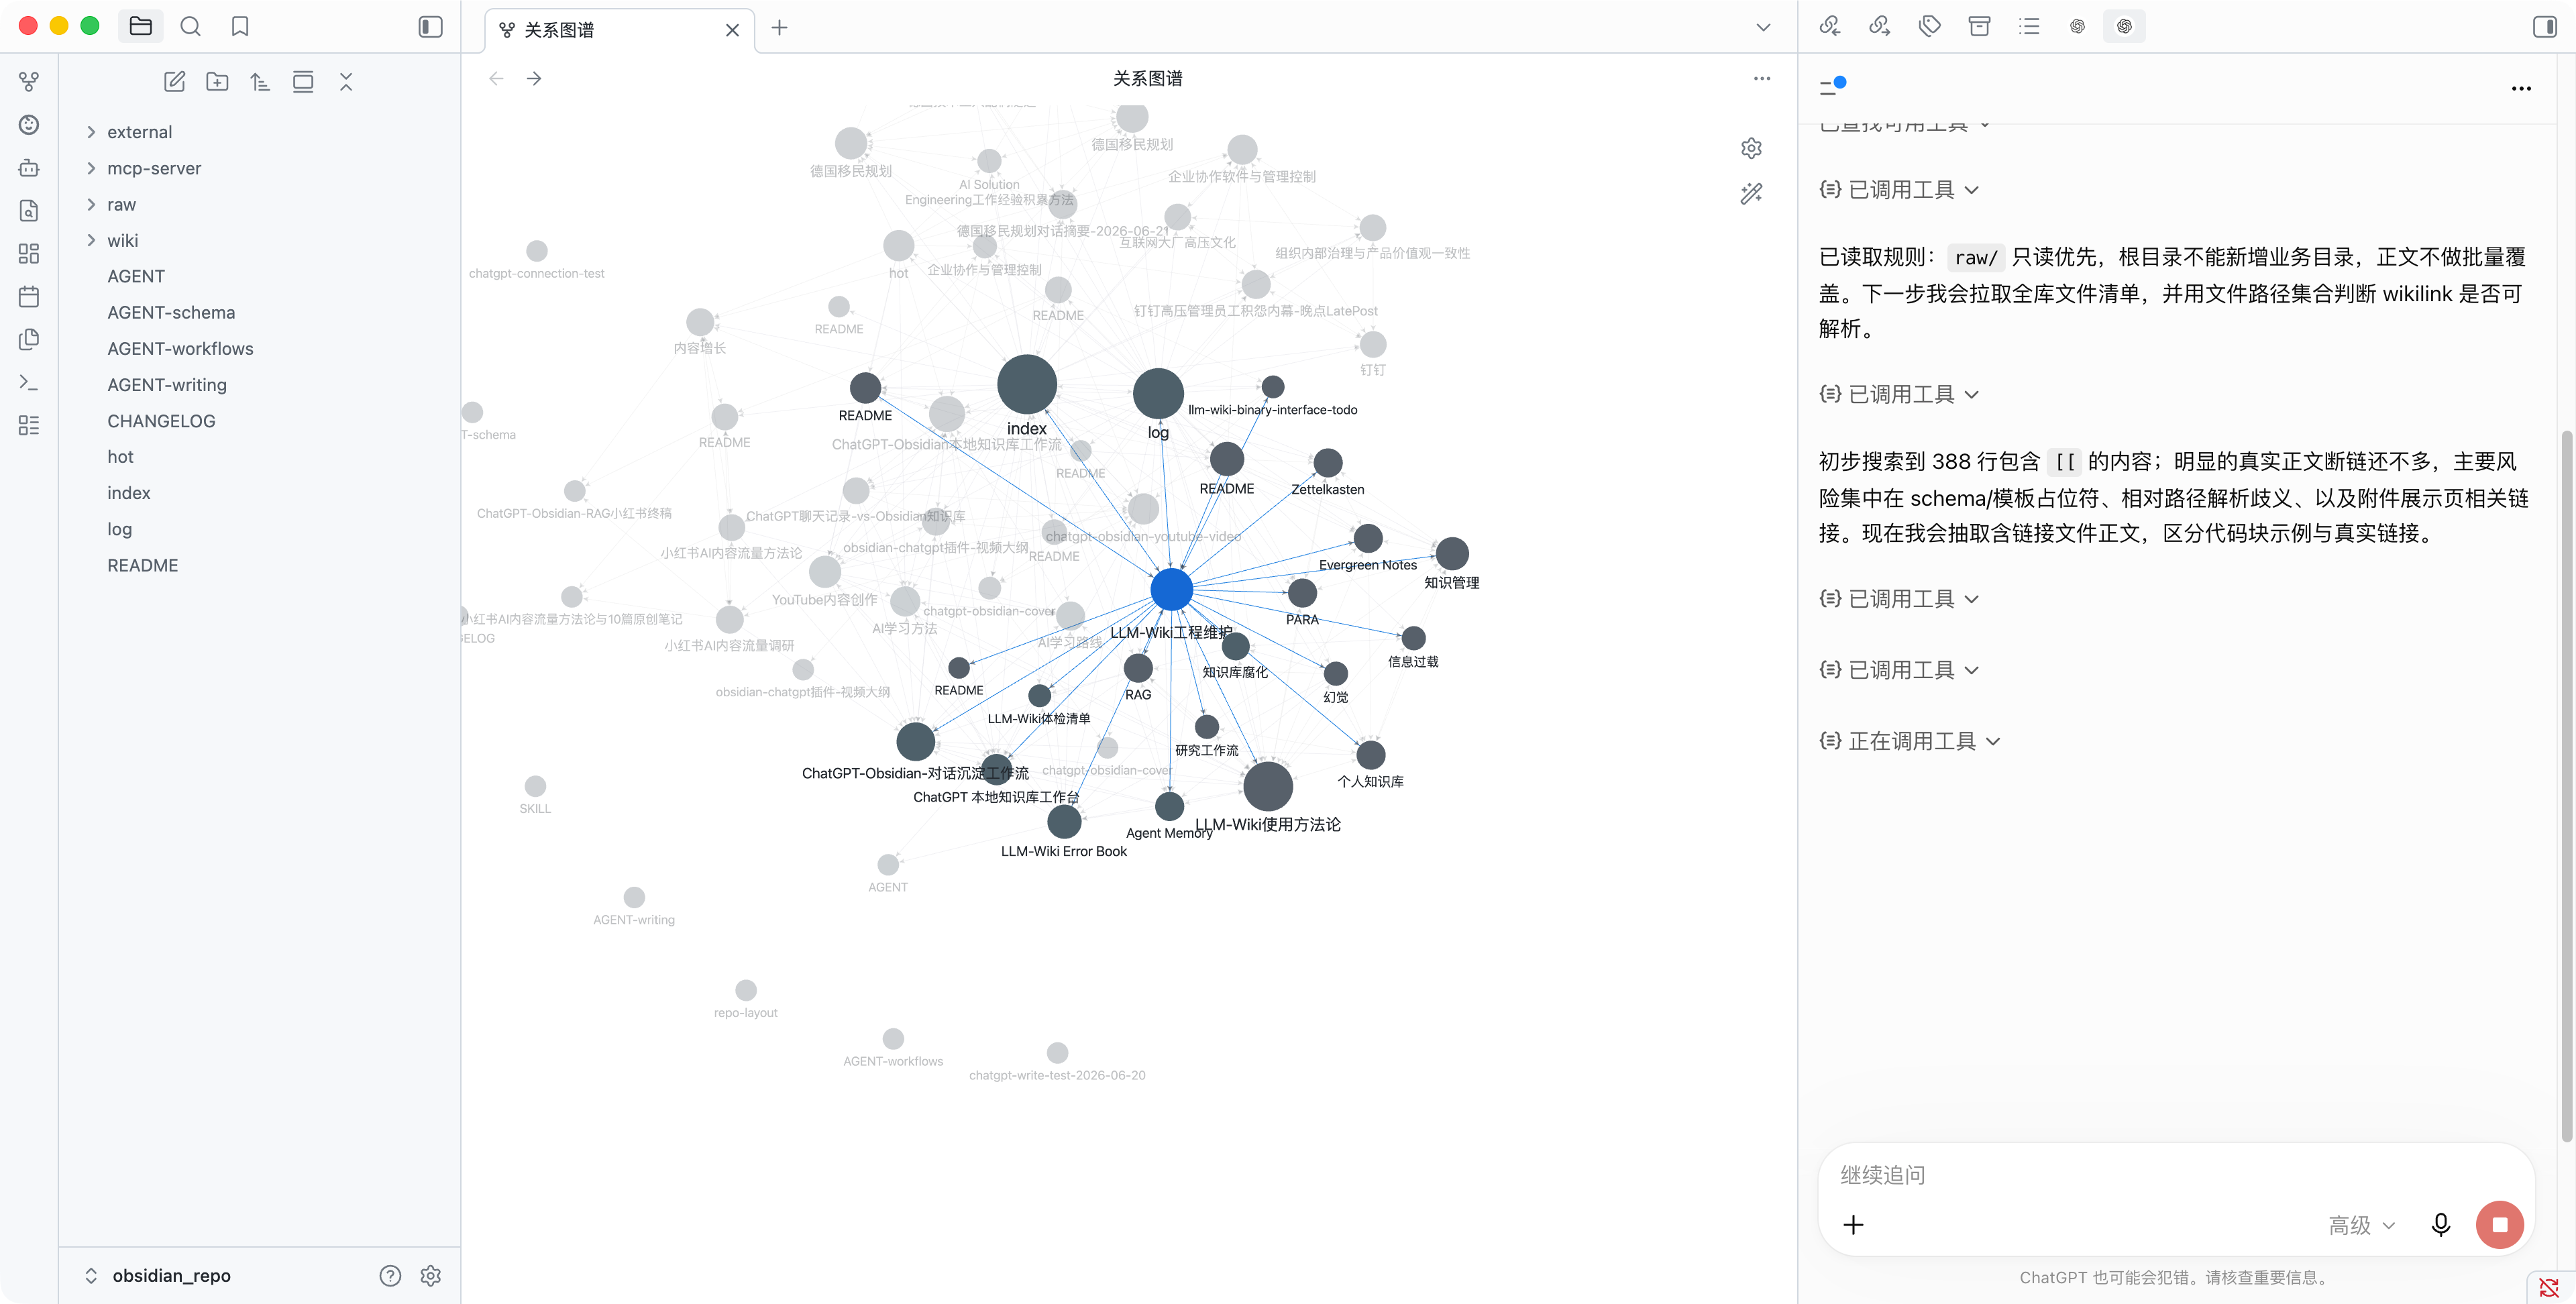The width and height of the screenshot is (2576, 1304).
Task: Open the search magnifier in the sidebar
Action: 190,27
